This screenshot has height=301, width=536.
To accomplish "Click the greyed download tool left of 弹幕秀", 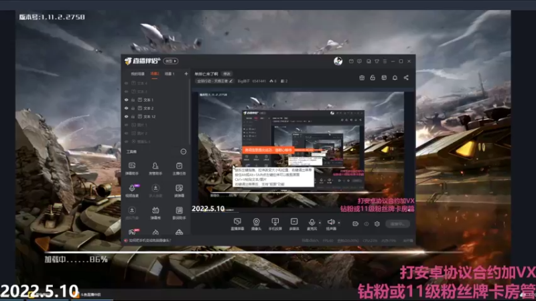I will (131, 213).
